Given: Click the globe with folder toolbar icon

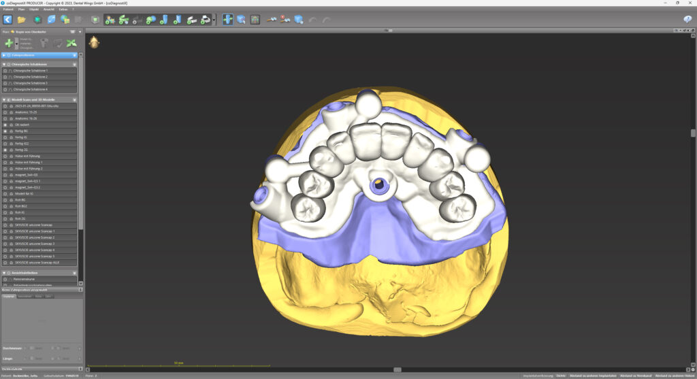Looking at the screenshot, I should [66, 20].
